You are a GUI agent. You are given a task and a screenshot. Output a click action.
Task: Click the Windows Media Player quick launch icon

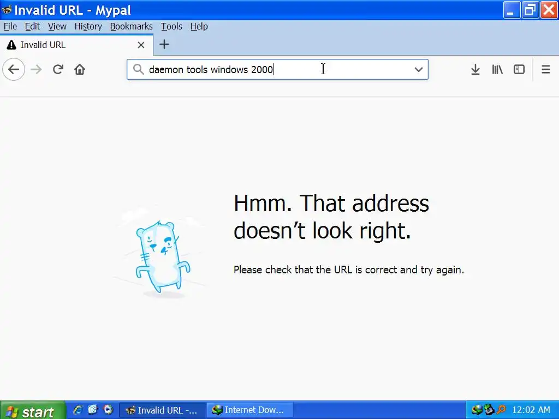(108, 410)
